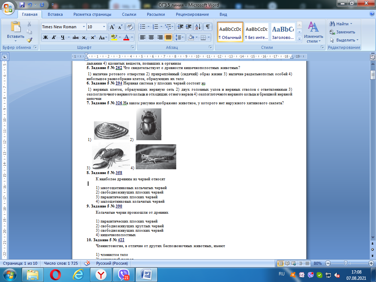Apply the Обычный style
This screenshot has height=282, width=376.
pyautogui.click(x=230, y=32)
